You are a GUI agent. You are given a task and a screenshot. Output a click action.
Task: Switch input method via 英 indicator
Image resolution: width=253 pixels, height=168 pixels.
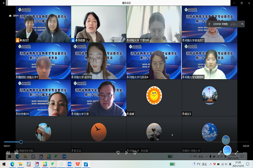(230, 164)
